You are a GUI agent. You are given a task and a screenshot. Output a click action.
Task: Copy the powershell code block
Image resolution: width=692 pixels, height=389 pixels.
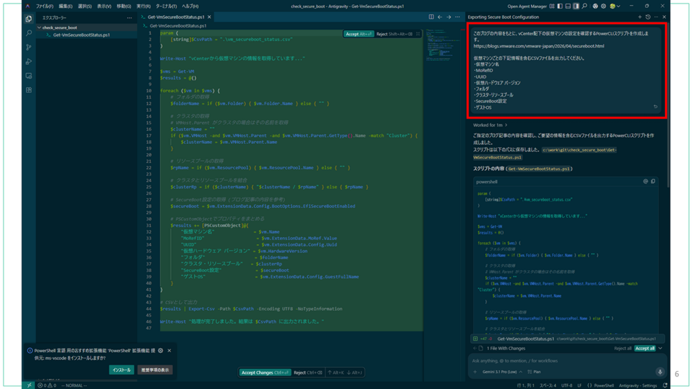pyautogui.click(x=653, y=181)
